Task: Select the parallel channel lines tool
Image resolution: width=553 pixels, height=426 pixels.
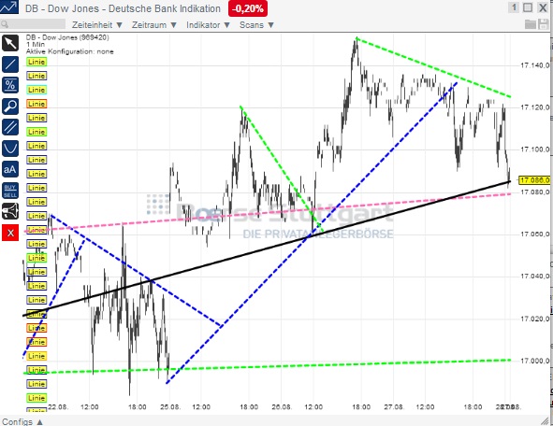Action: click(x=10, y=127)
